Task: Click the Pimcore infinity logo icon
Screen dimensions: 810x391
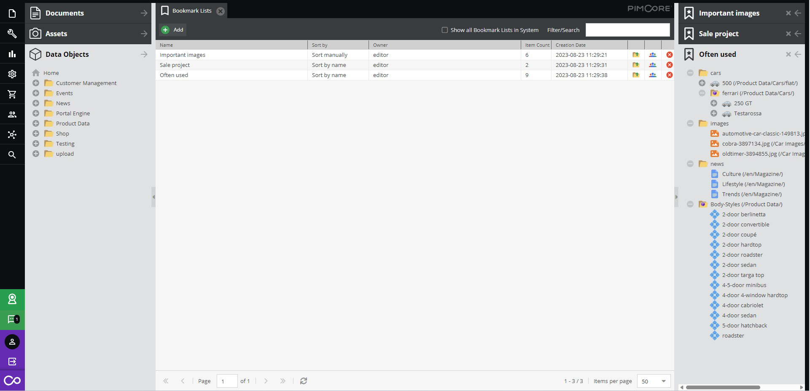Action: [12, 381]
